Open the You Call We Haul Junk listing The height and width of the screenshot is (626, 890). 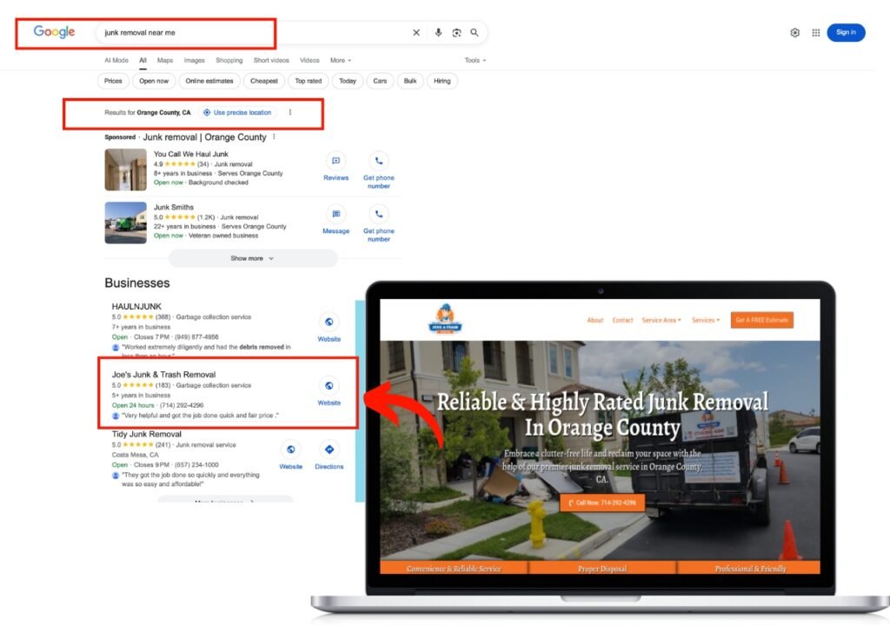190,154
